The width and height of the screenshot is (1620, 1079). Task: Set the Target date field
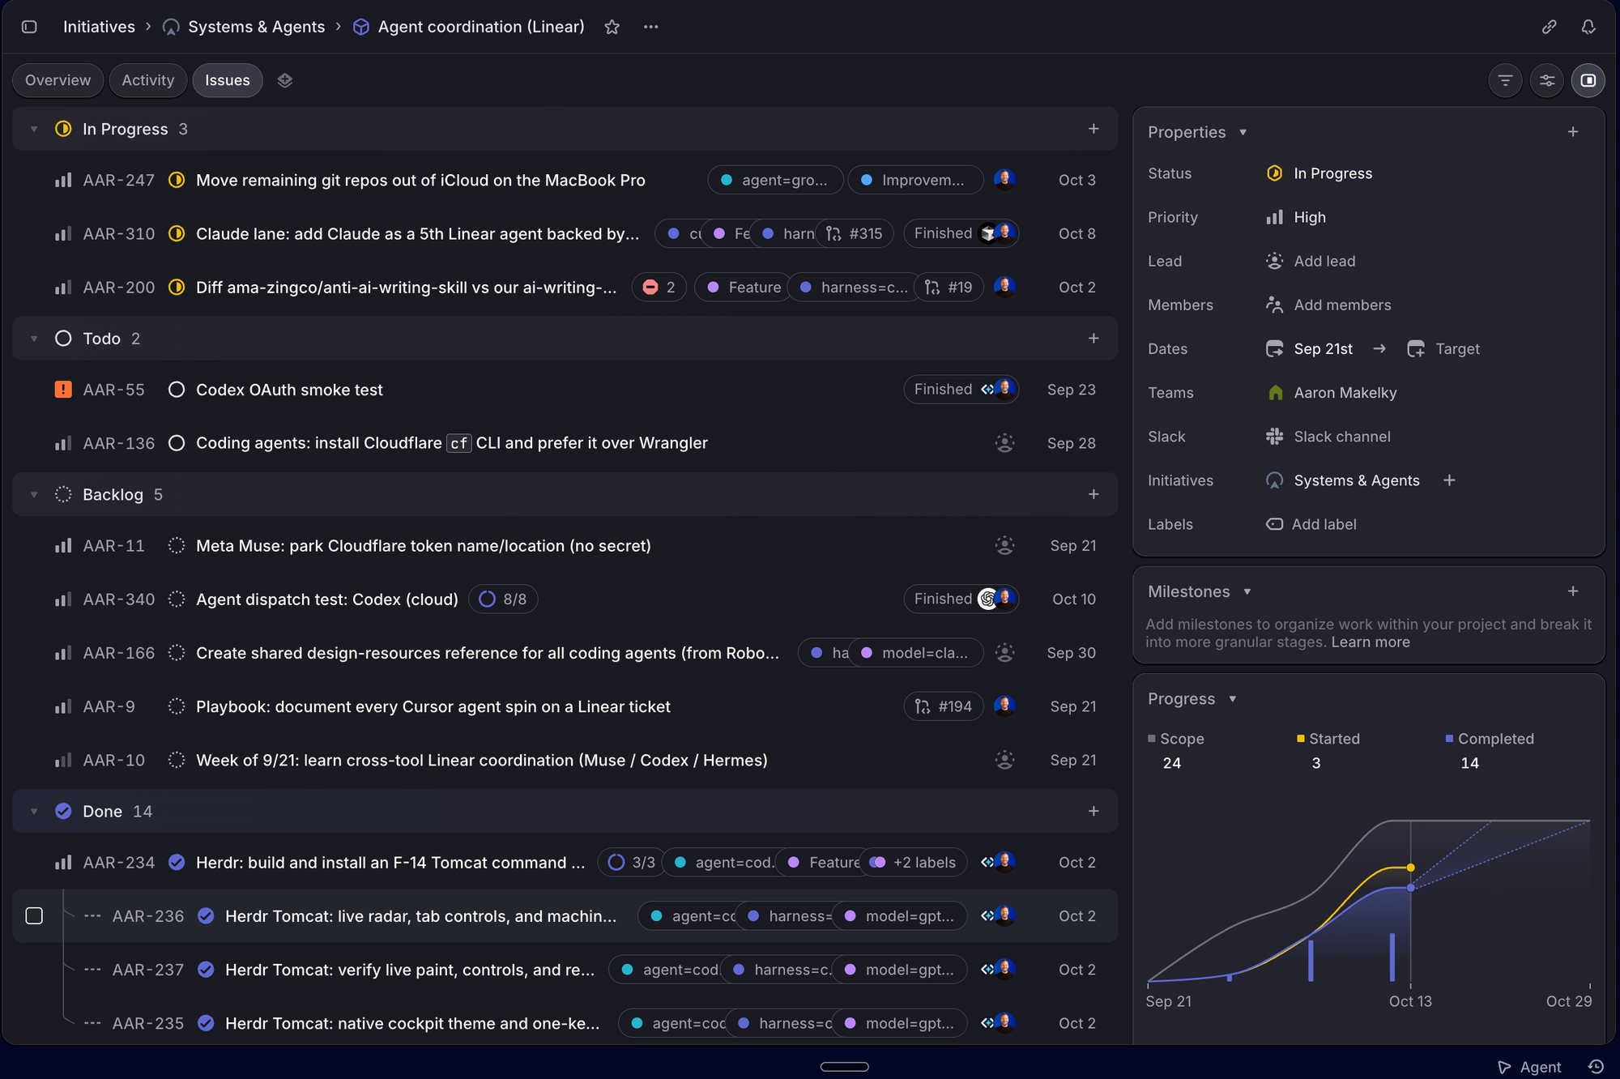click(1444, 348)
